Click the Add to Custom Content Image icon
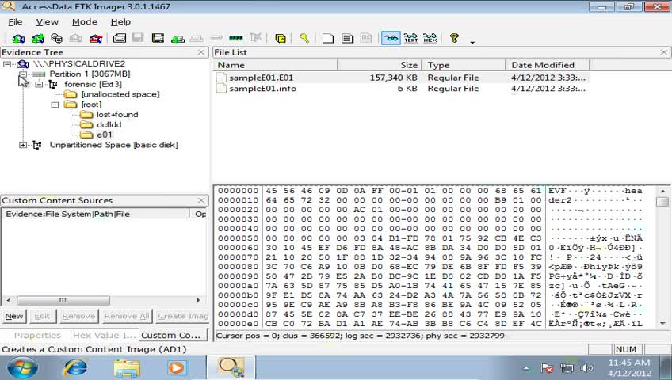Image resolution: width=672 pixels, height=380 pixels. (178, 39)
